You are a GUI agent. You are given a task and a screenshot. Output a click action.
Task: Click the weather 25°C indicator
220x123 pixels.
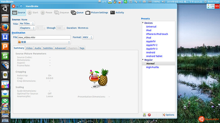point(102,2)
